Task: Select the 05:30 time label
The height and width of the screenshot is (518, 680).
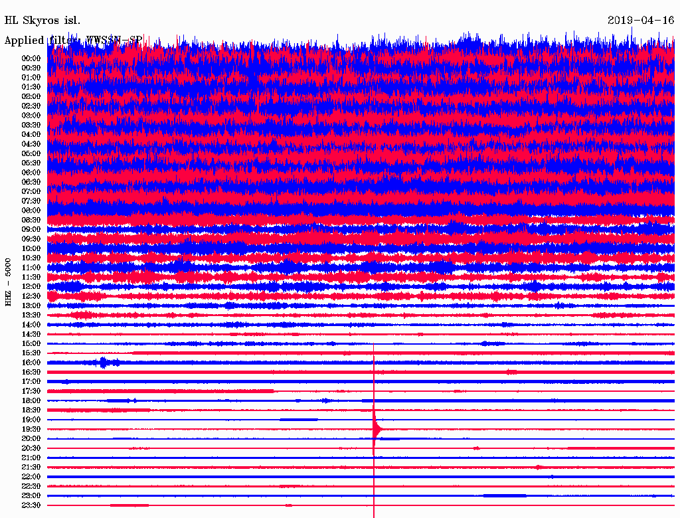Action: [31, 163]
